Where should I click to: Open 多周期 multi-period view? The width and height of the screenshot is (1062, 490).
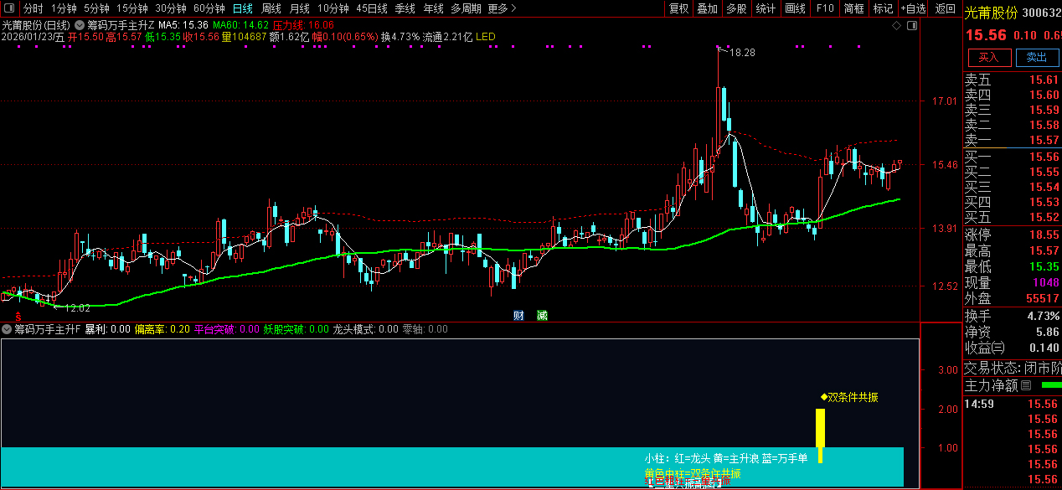466,8
